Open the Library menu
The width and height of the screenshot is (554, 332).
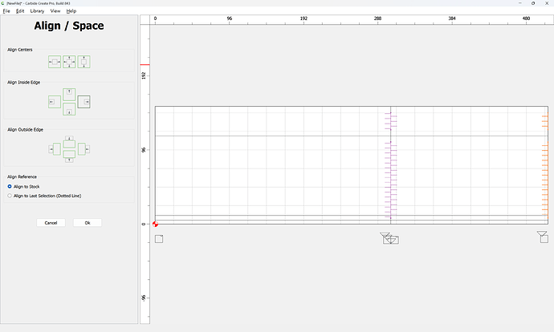(37, 11)
